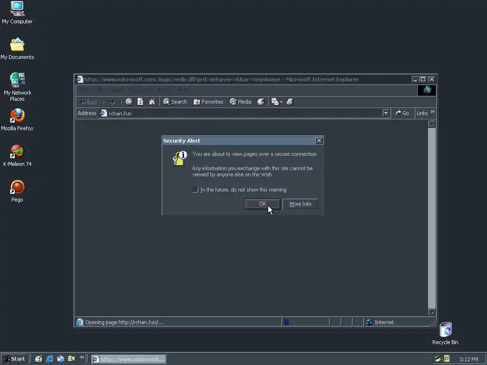Image resolution: width=487 pixels, height=365 pixels.
Task: Stop loading the page with the Stop icon
Action: pos(129,102)
